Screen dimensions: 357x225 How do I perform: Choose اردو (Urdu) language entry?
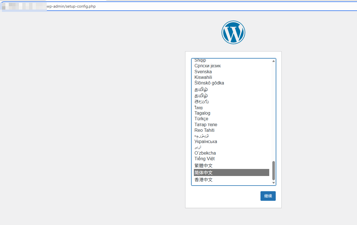[x=231, y=147]
